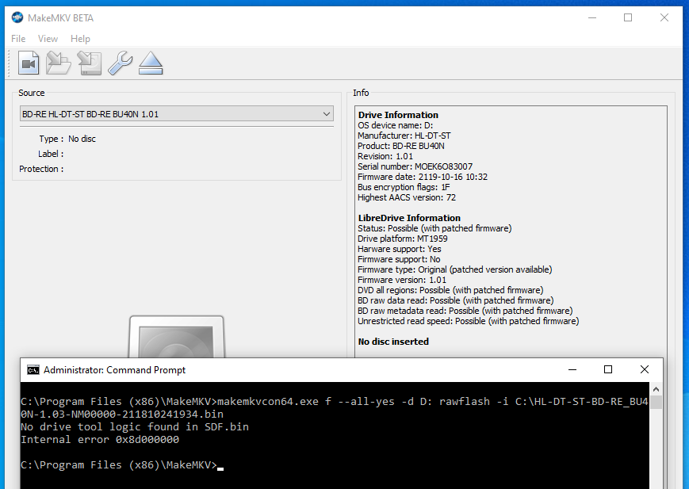Click 'Serial number: MOEK6O83007' line
Image resolution: width=689 pixels, height=489 pixels.
[x=415, y=166]
